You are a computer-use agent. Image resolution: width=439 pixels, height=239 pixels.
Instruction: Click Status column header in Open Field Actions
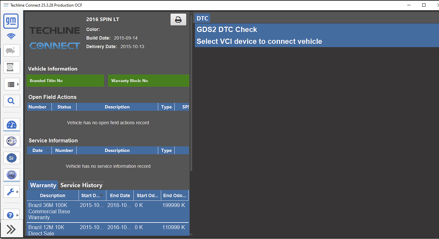(x=64, y=107)
